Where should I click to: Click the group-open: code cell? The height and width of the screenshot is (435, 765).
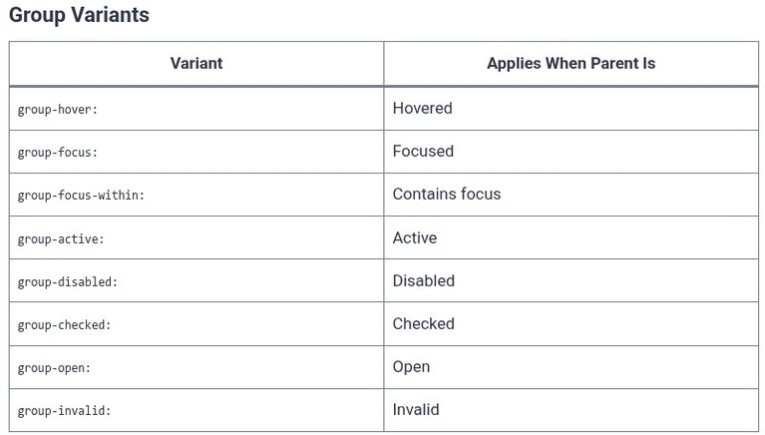(54, 368)
